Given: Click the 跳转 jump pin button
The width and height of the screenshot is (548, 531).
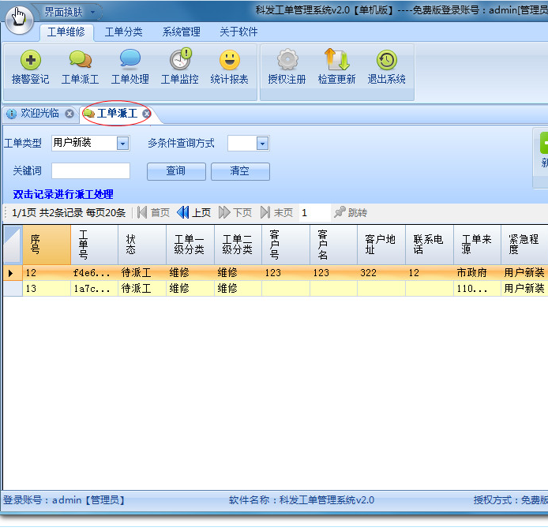Looking at the screenshot, I should click(x=351, y=213).
